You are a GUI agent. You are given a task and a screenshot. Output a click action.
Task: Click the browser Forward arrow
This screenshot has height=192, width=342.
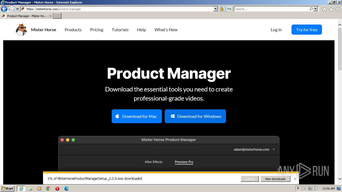(x=11, y=9)
